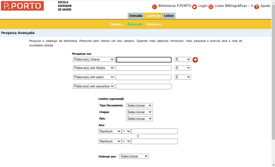Open the Palavra(s) em títulos dropdown

(94, 68)
